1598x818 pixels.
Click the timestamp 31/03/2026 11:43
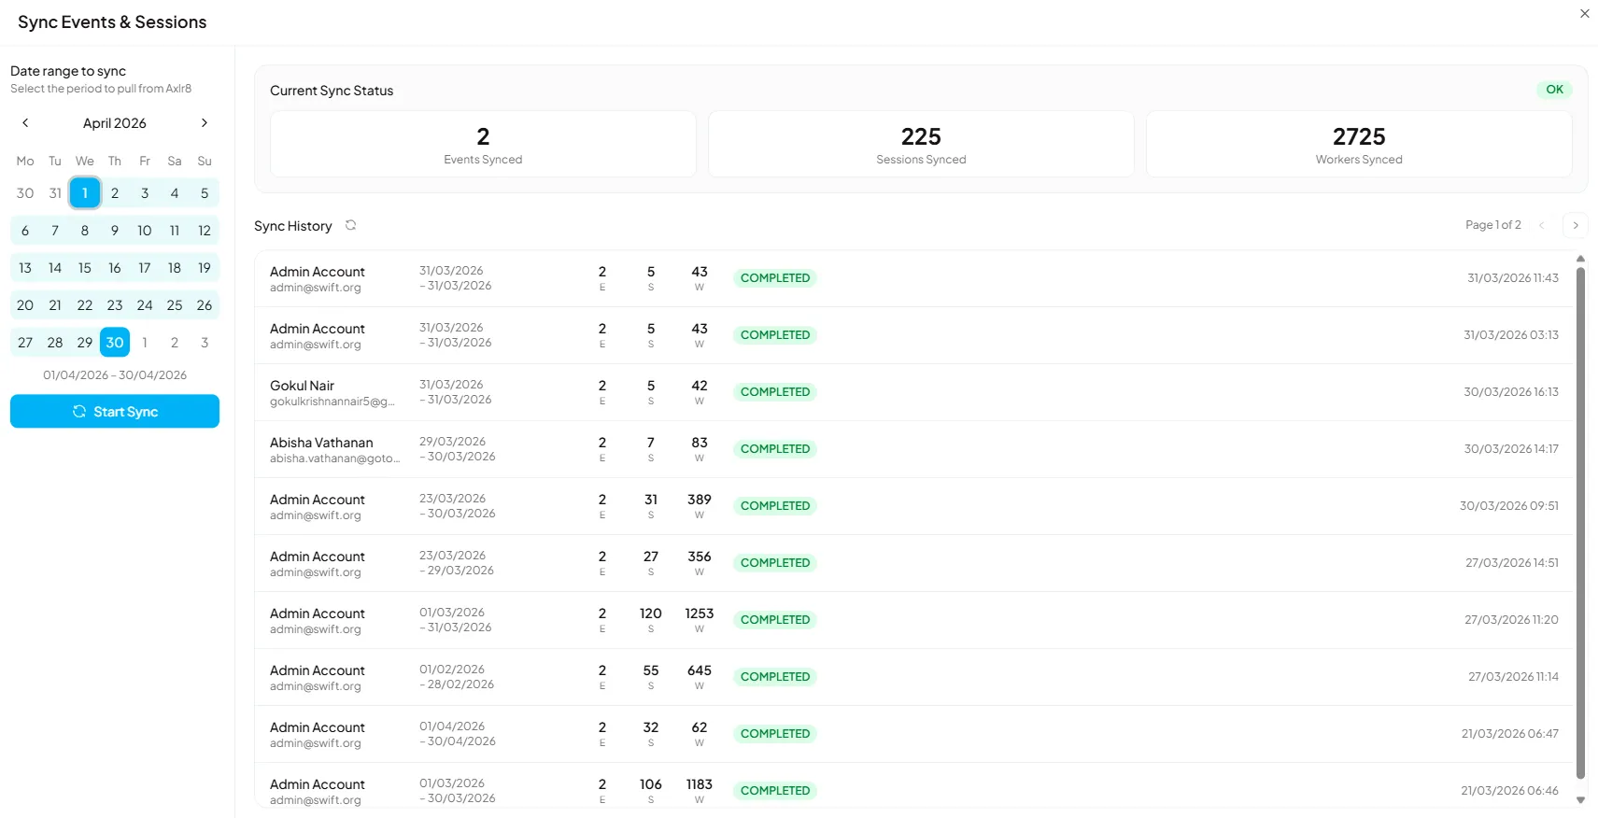(1512, 278)
